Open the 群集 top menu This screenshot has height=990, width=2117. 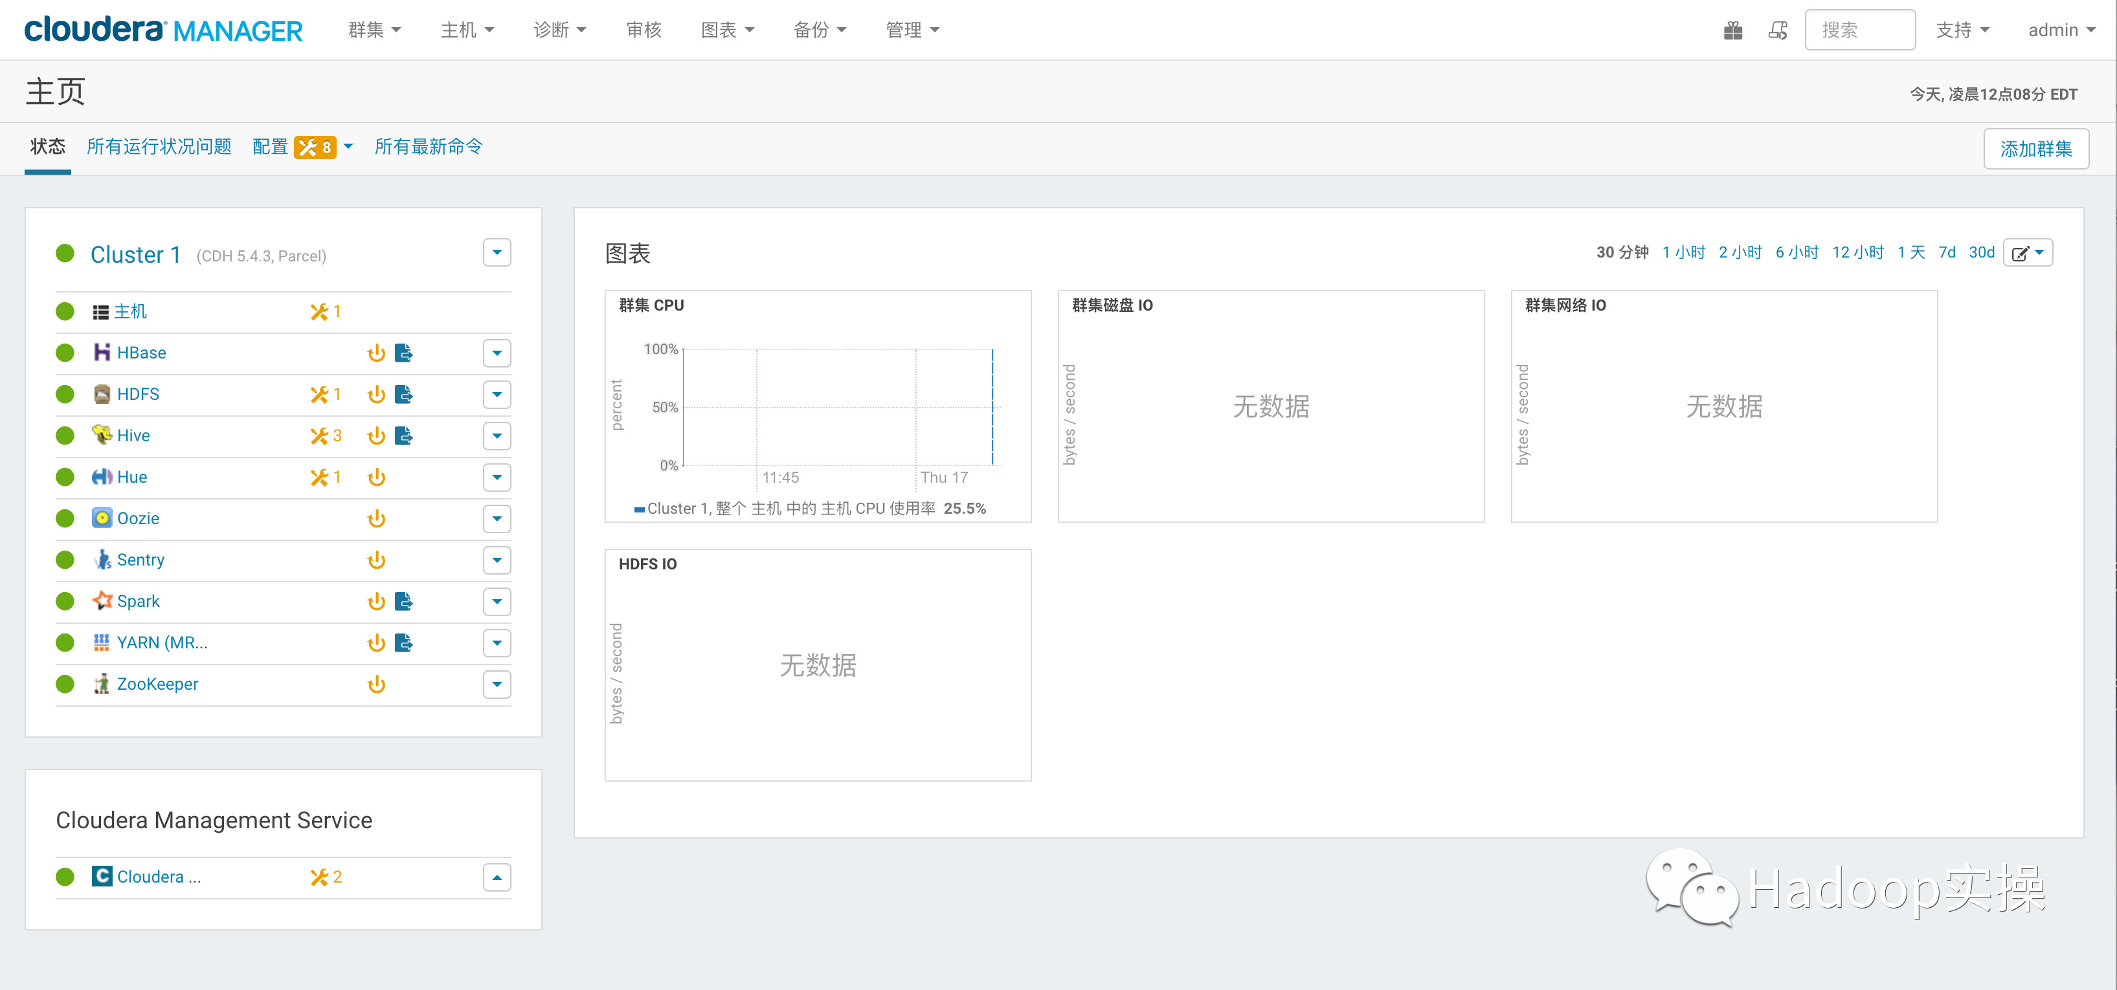click(x=374, y=30)
